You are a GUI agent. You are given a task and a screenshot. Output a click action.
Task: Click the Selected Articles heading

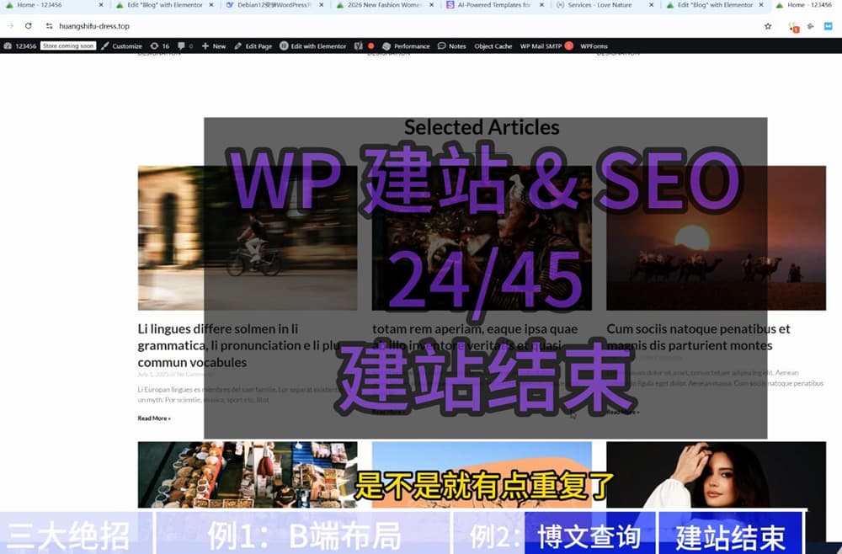point(482,127)
